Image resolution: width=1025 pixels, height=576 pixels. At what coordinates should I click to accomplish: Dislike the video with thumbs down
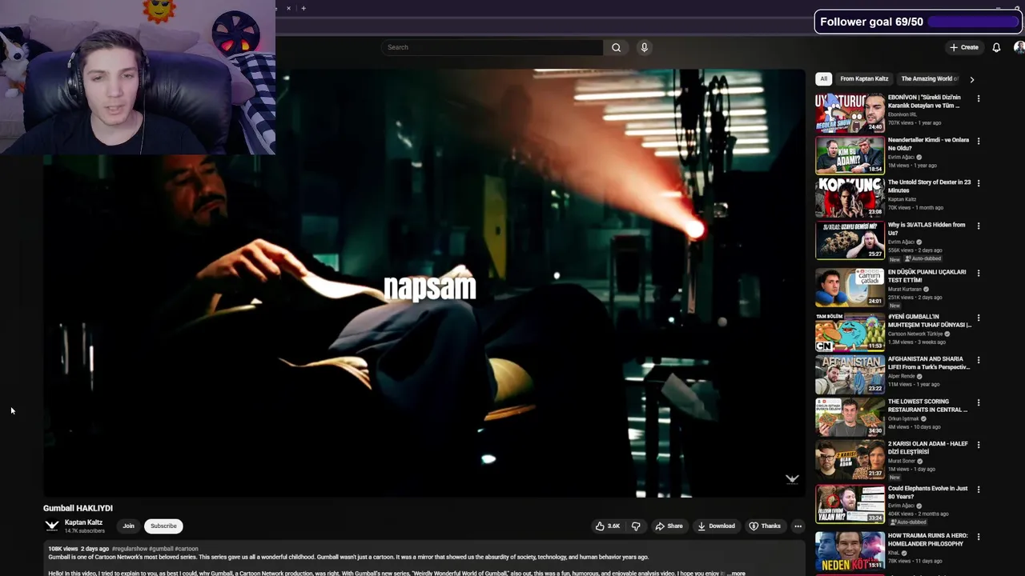(x=636, y=526)
